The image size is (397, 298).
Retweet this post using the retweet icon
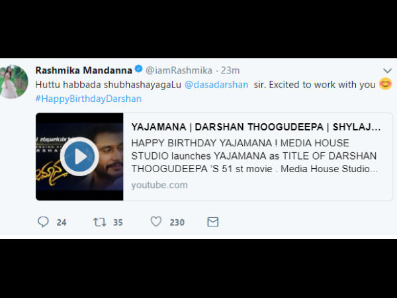coord(100,222)
